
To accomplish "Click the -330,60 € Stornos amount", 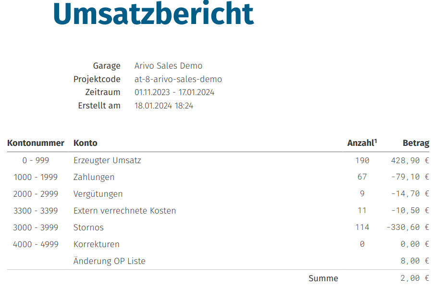I will tap(408, 227).
